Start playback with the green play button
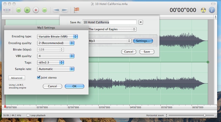The image size is (221, 122). pos(27,10)
